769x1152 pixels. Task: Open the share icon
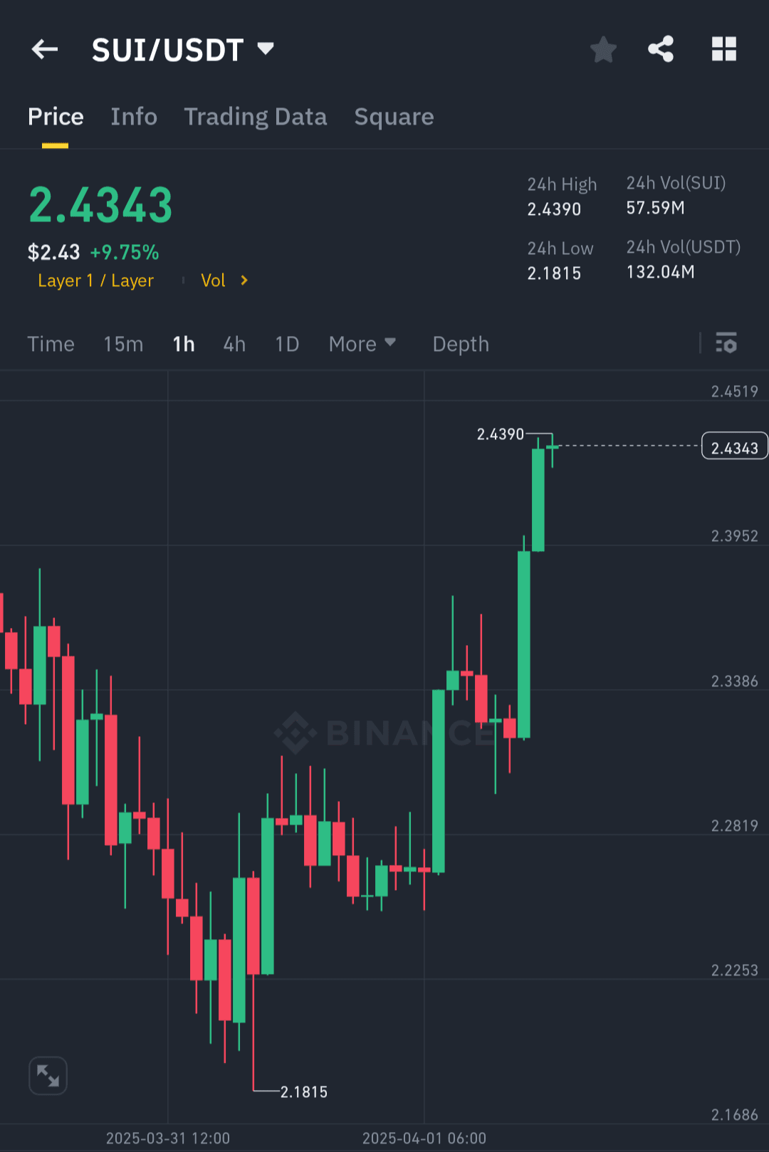click(661, 49)
